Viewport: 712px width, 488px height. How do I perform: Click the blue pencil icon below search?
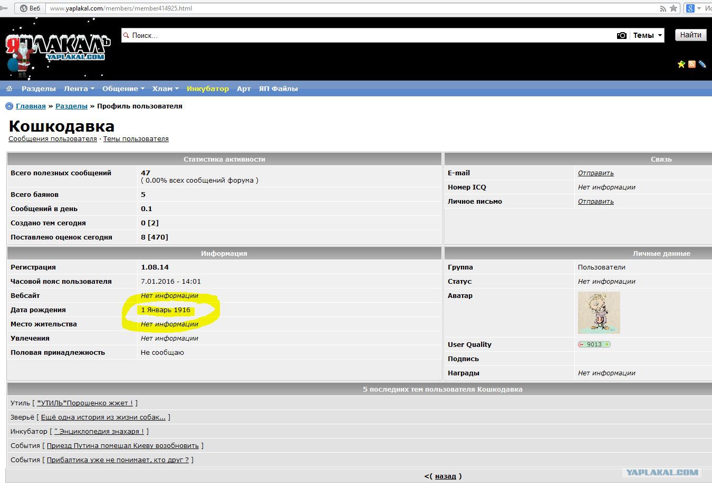point(702,64)
